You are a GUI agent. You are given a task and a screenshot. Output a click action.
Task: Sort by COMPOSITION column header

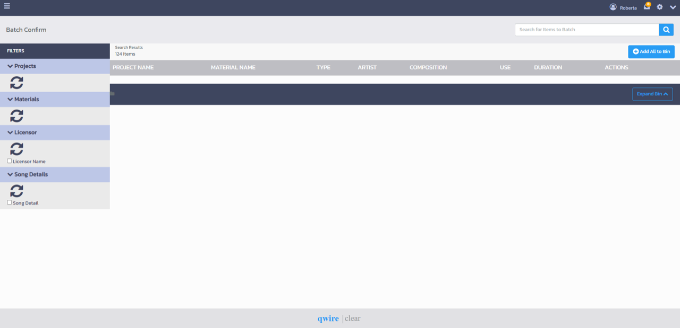[x=428, y=67]
